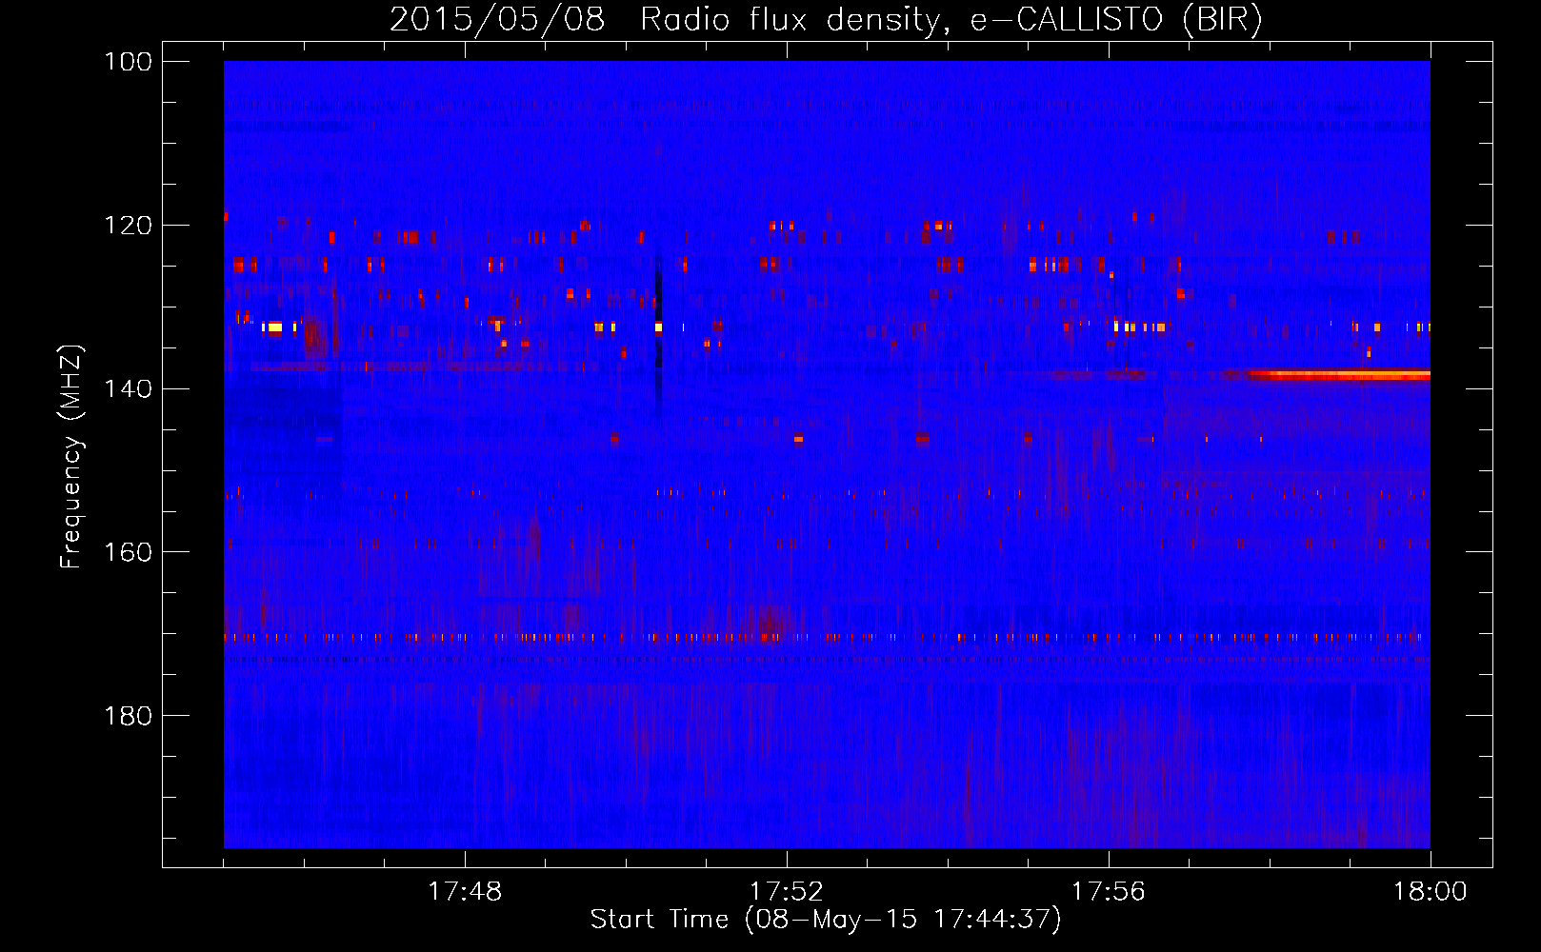Click the 100 frequency tick label

click(130, 61)
